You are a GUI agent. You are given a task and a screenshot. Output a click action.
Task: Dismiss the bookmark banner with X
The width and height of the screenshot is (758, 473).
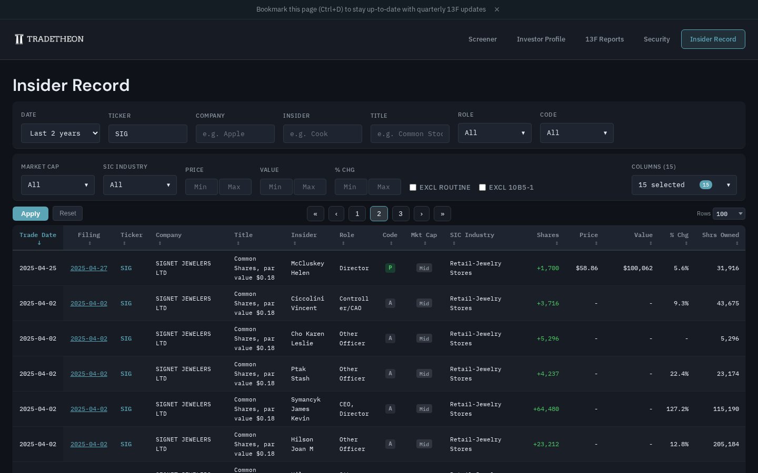point(497,9)
